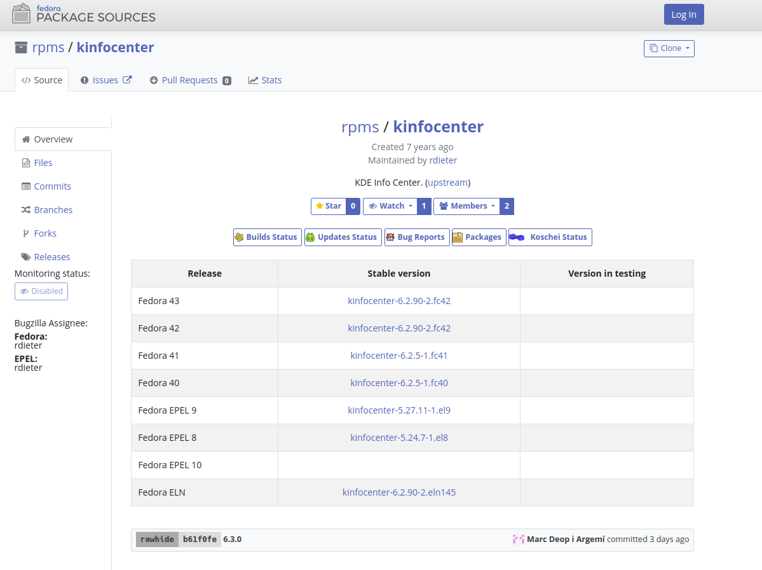
Task: Open the Updates Status button
Action: pos(343,237)
